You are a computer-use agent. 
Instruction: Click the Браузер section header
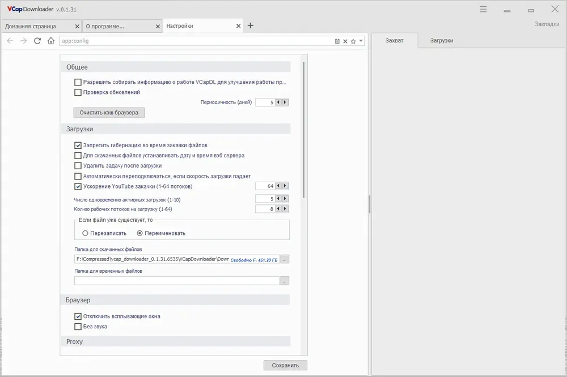[176, 300]
